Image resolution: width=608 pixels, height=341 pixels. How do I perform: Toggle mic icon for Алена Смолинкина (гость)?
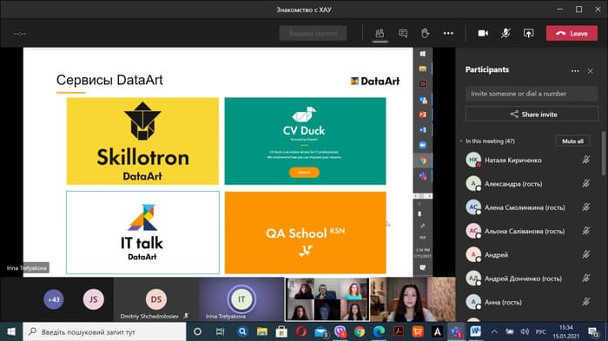pyautogui.click(x=586, y=207)
